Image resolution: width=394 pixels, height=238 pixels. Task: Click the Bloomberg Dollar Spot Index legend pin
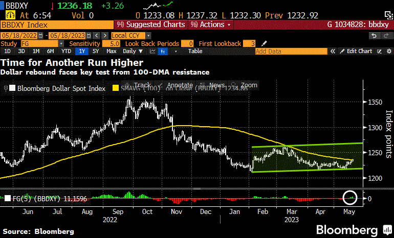click(6, 88)
